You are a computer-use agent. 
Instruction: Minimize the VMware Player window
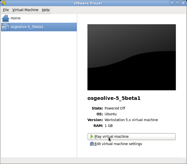[x=172, y=3]
